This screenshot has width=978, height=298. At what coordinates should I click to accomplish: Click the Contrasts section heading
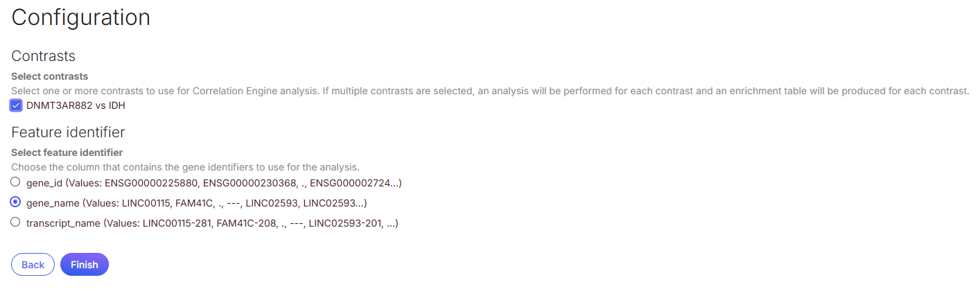pos(43,55)
